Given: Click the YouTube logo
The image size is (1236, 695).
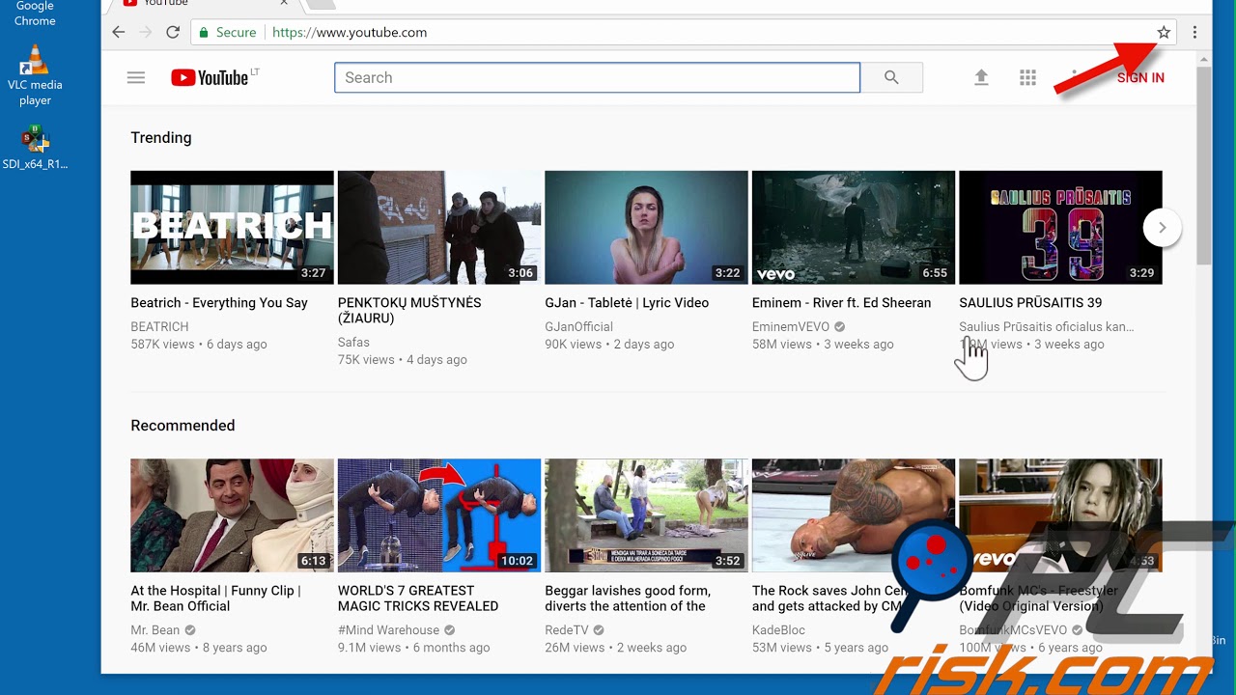Looking at the screenshot, I should pyautogui.click(x=211, y=78).
